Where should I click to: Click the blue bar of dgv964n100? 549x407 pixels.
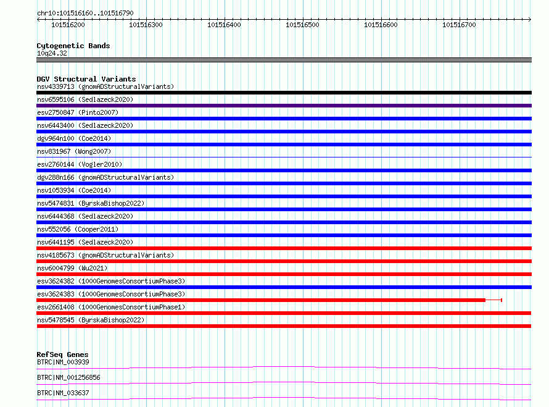point(284,145)
